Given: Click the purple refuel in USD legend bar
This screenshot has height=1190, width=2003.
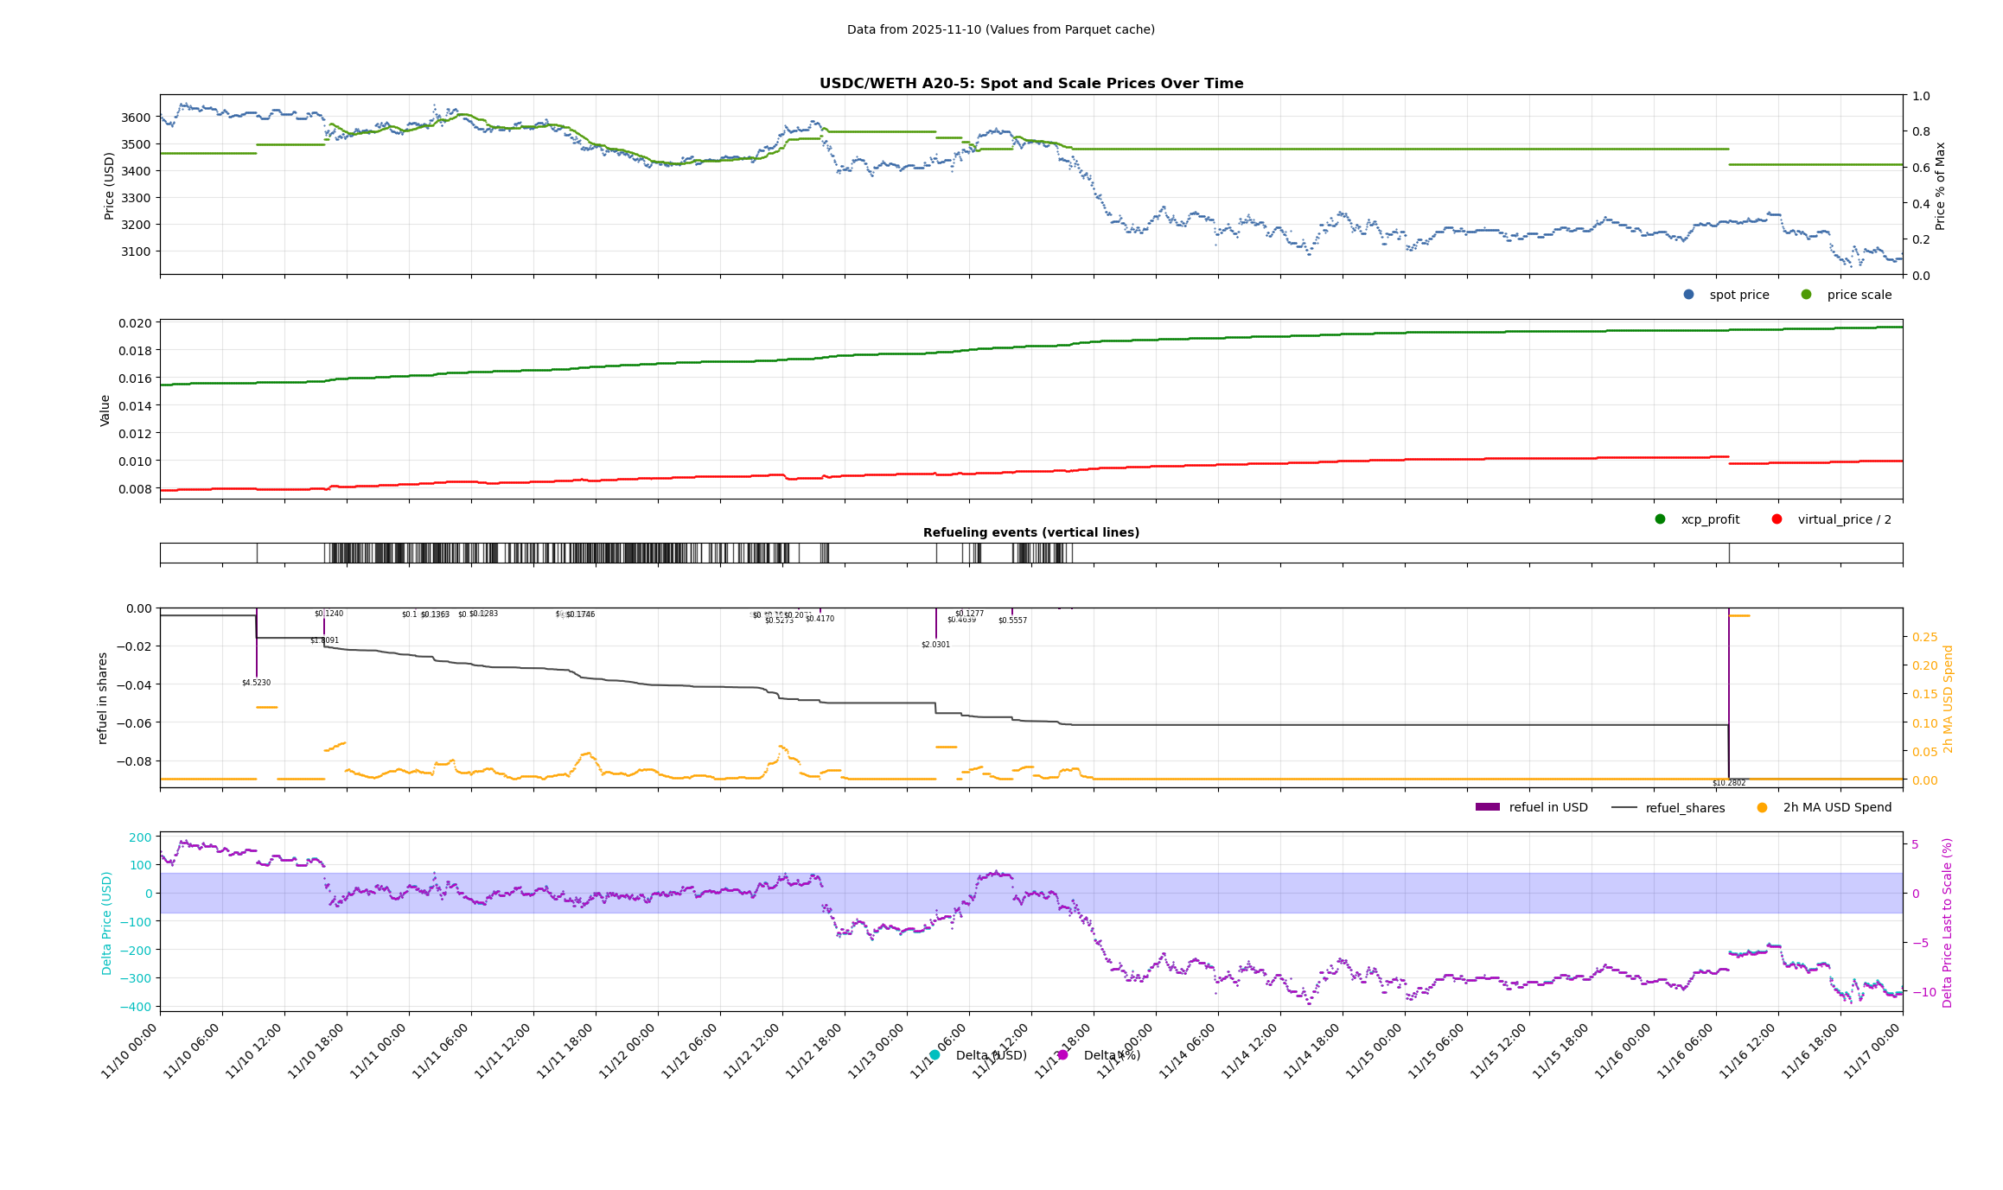Looking at the screenshot, I should 1487,807.
